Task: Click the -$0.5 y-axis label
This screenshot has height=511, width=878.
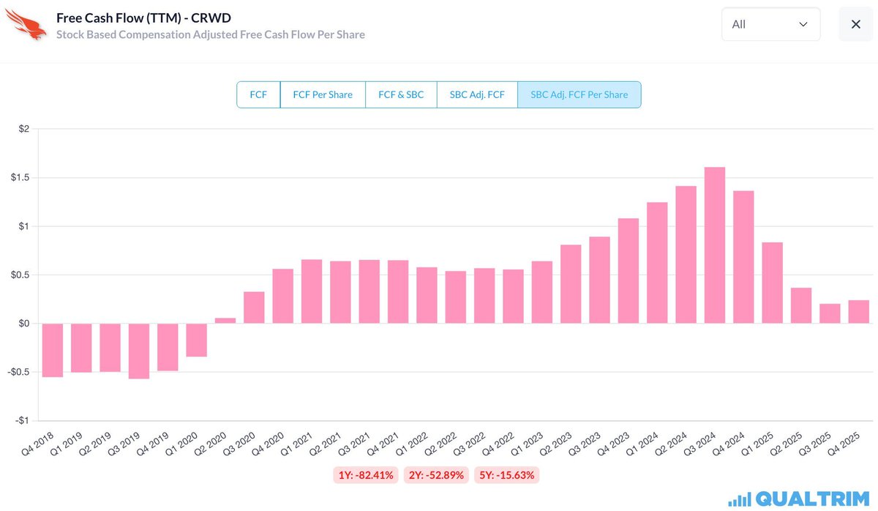Action: (18, 372)
